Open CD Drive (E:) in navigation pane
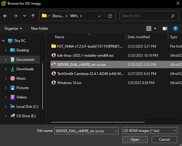 click(26, 116)
